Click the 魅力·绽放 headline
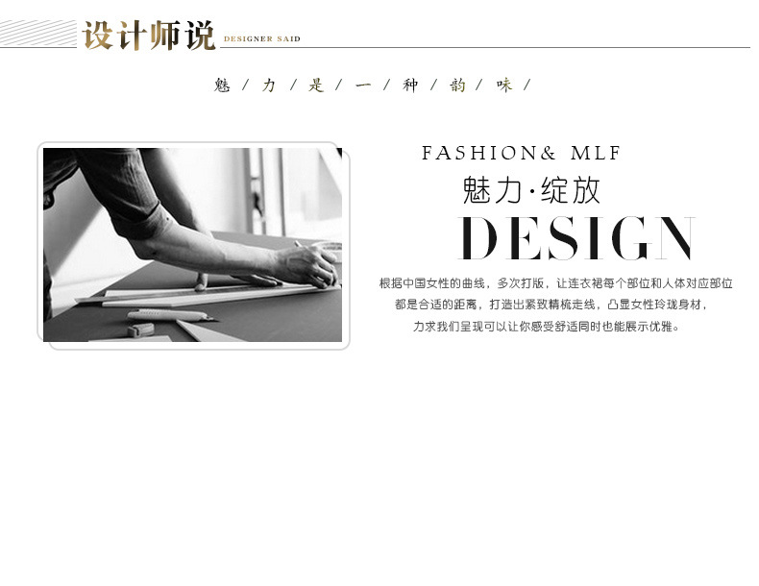The width and height of the screenshot is (759, 586). 531,190
